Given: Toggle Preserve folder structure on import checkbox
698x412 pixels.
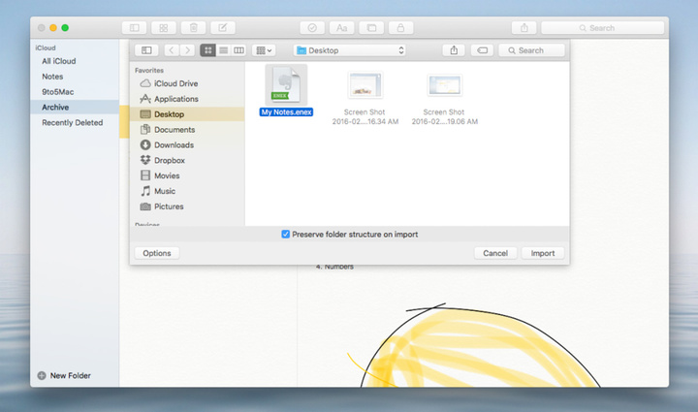Looking at the screenshot, I should click(285, 234).
